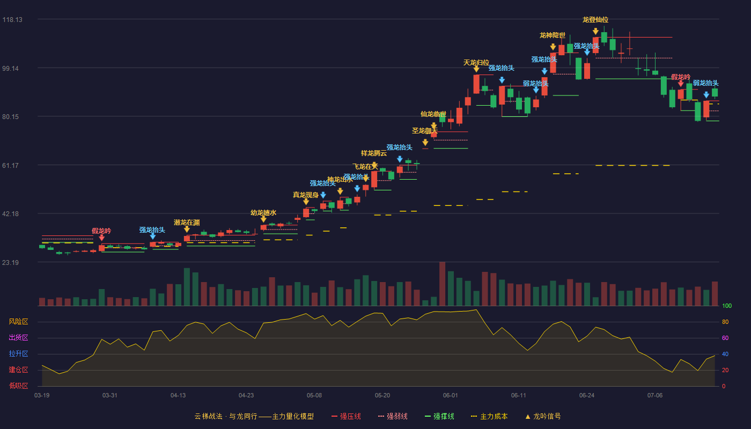This screenshot has height=429, width=751.
Task: Click the orange arrow marker below 仙龙临世
Action: [x=433, y=126]
